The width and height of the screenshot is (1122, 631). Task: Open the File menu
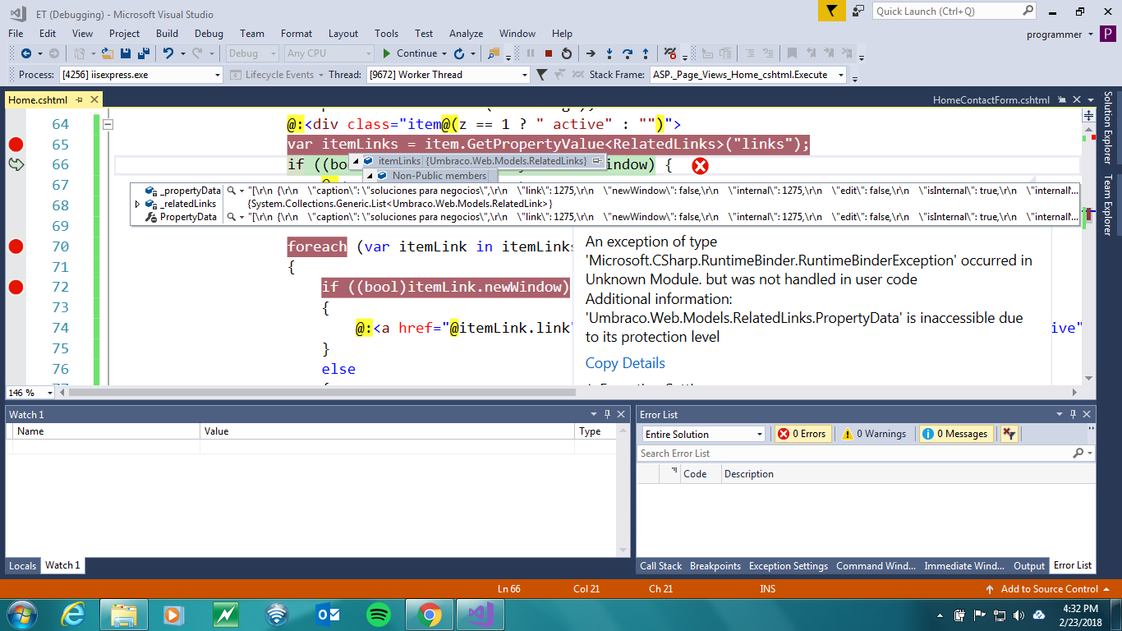pos(16,34)
